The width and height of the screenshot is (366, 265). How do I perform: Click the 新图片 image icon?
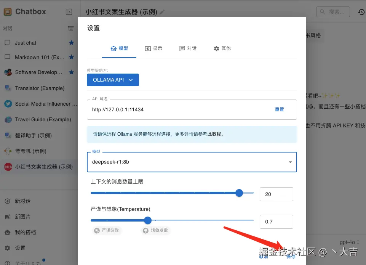8,217
